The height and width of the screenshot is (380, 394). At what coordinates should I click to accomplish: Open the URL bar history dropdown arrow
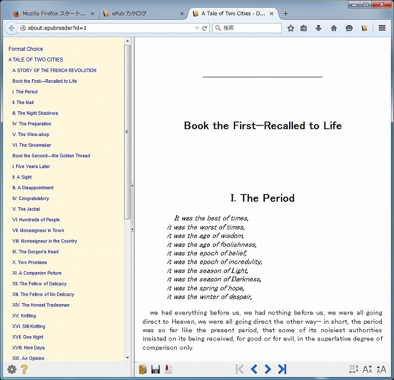197,28
